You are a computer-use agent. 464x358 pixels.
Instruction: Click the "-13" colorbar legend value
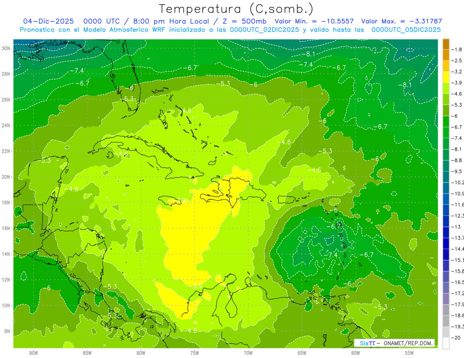pos(456,227)
